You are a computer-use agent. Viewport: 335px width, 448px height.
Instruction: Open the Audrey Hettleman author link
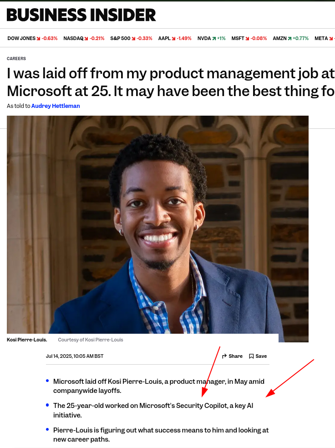click(56, 106)
